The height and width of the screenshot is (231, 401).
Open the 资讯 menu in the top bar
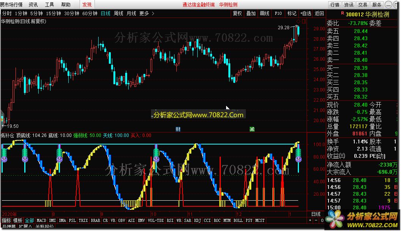pyautogui.click(x=33, y=5)
